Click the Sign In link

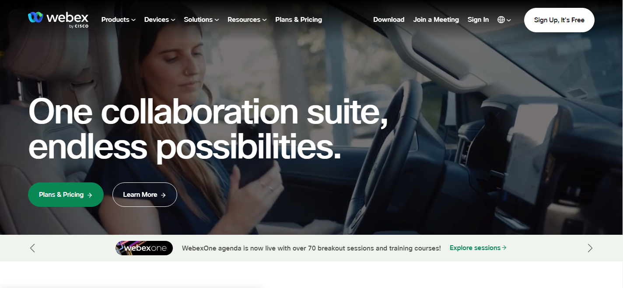pos(478,20)
